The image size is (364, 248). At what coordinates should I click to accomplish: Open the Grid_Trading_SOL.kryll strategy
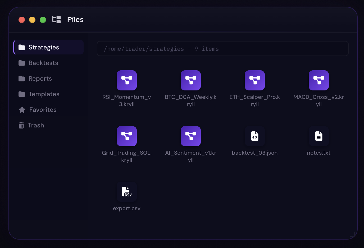click(x=127, y=136)
